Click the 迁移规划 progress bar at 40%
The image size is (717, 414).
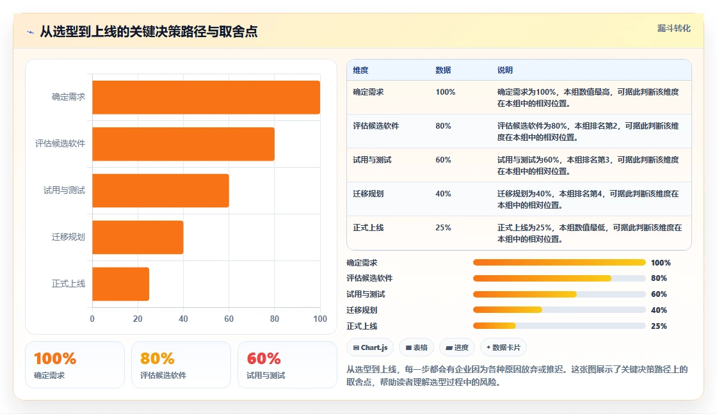click(560, 310)
